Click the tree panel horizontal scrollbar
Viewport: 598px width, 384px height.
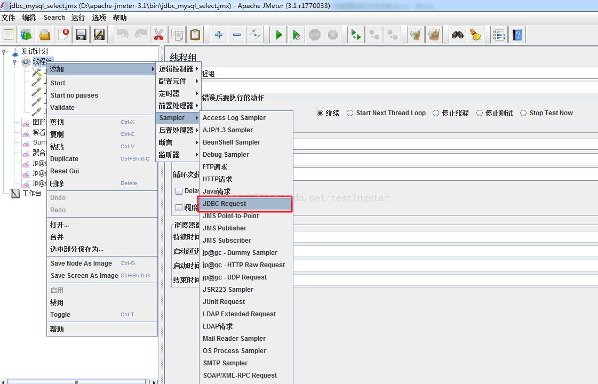pos(77,382)
